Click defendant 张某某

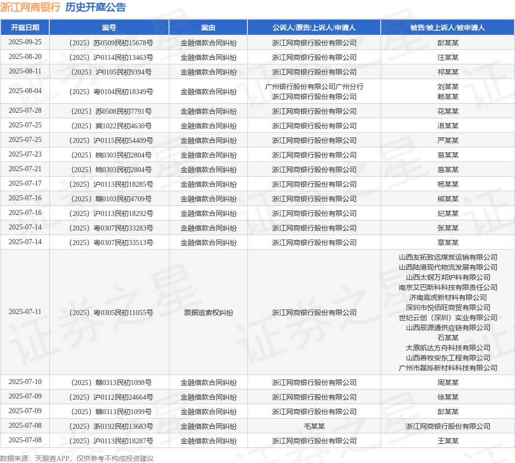pyautogui.click(x=448, y=228)
